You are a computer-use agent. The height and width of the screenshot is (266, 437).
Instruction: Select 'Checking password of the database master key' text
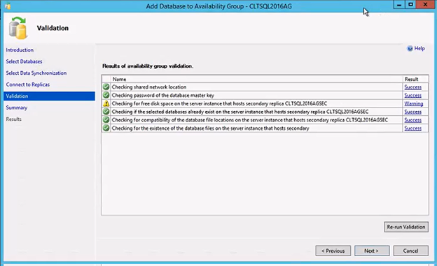(163, 96)
